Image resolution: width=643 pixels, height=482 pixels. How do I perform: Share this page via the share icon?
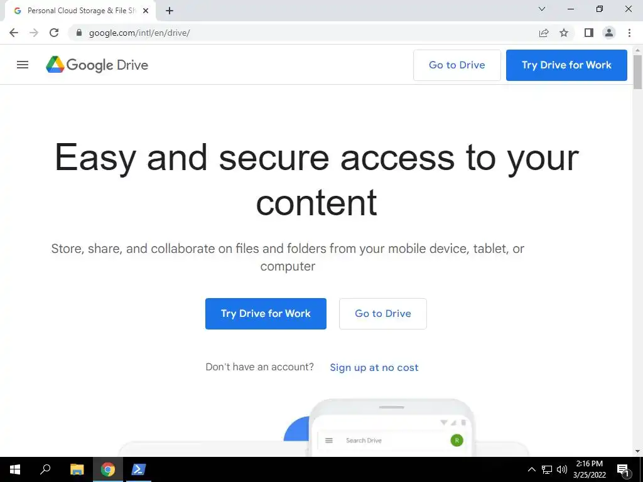tap(544, 33)
